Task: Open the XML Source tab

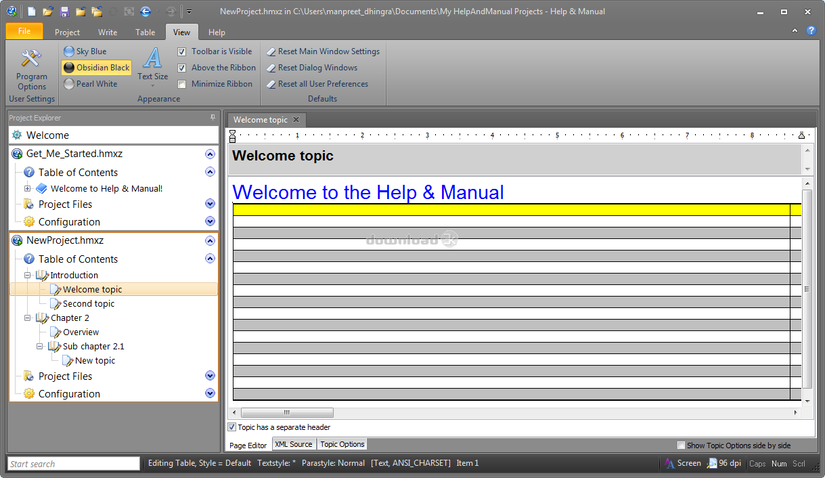Action: (294, 444)
